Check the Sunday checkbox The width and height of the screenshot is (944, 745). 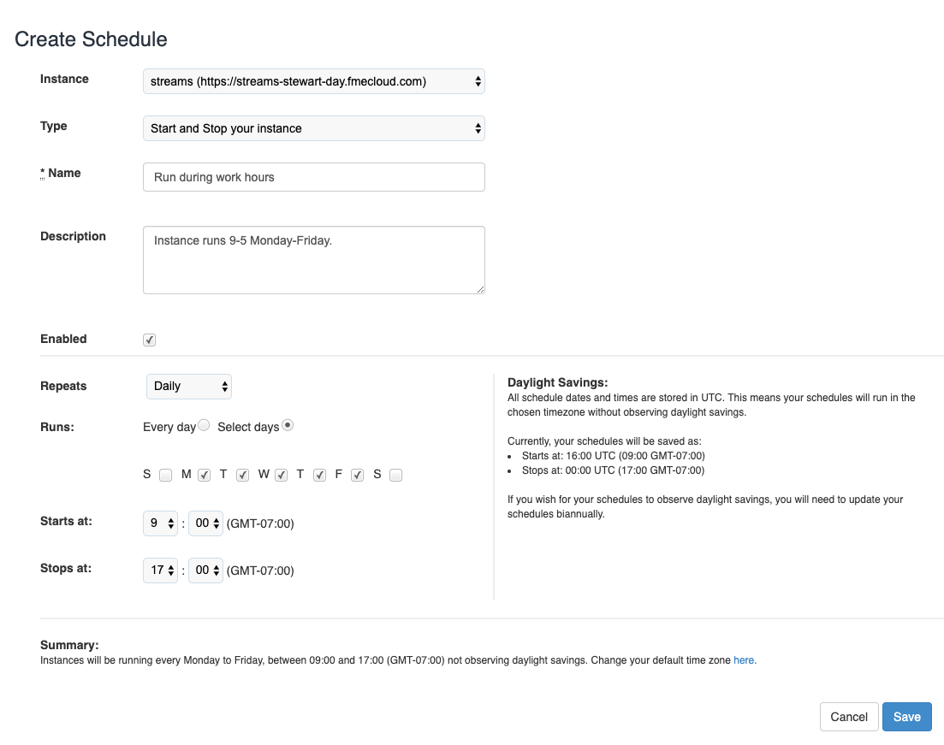(x=165, y=476)
